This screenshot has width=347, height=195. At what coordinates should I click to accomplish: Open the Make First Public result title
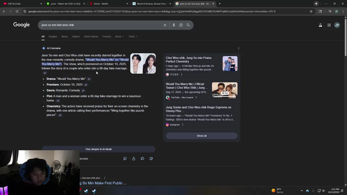point(103,183)
